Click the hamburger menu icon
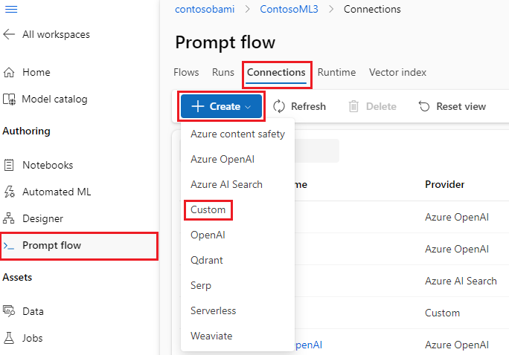This screenshot has width=509, height=355. coord(10,8)
